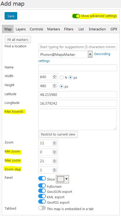Increase the Zoom value with up arrow
Viewport: 121px width, 216px height.
point(55,142)
